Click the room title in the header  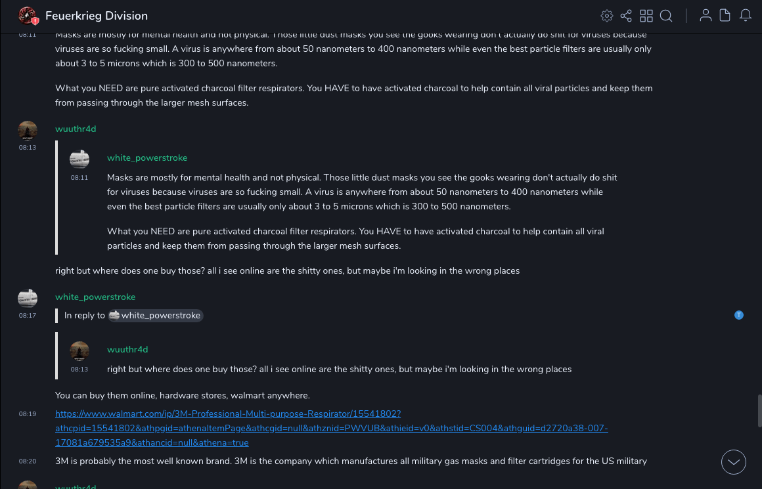(97, 16)
